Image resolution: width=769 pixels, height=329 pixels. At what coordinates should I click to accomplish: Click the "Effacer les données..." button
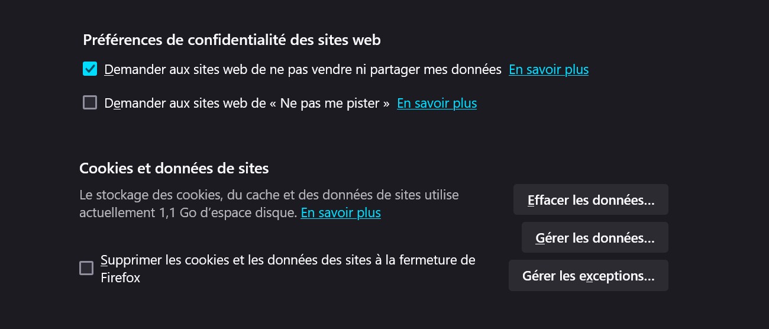click(590, 200)
